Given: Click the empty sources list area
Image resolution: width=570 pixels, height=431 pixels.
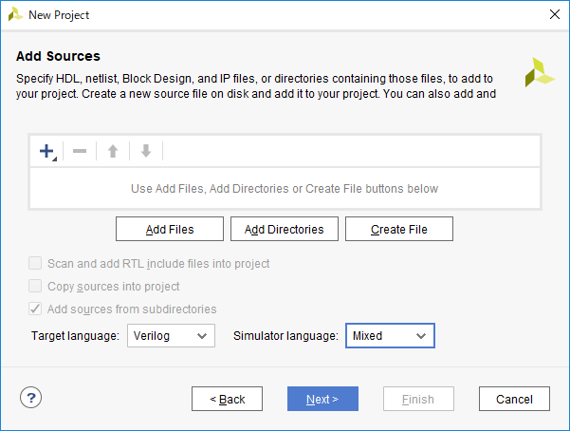Looking at the screenshot, I should click(x=285, y=189).
